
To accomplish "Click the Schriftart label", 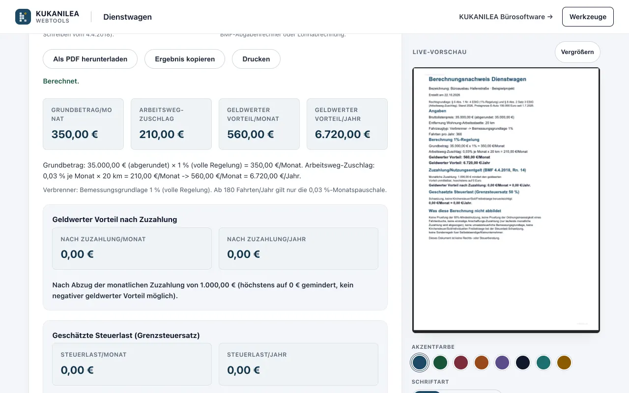I will coord(430,382).
